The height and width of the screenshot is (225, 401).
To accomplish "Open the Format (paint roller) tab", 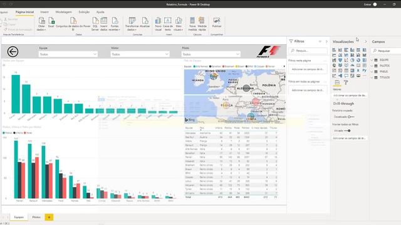I will point(346,82).
